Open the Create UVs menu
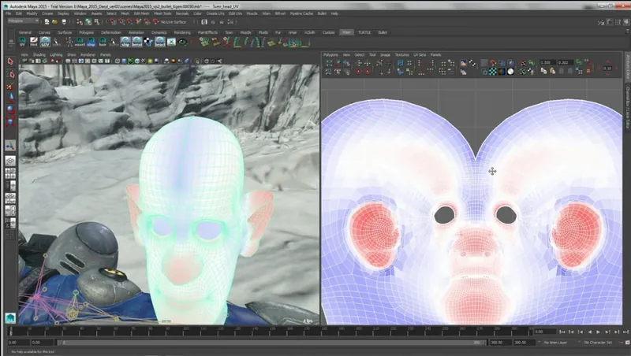The height and width of the screenshot is (356, 631). 215,13
